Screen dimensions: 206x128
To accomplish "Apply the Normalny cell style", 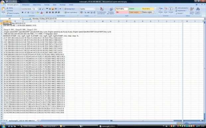I will (x=122, y=9).
